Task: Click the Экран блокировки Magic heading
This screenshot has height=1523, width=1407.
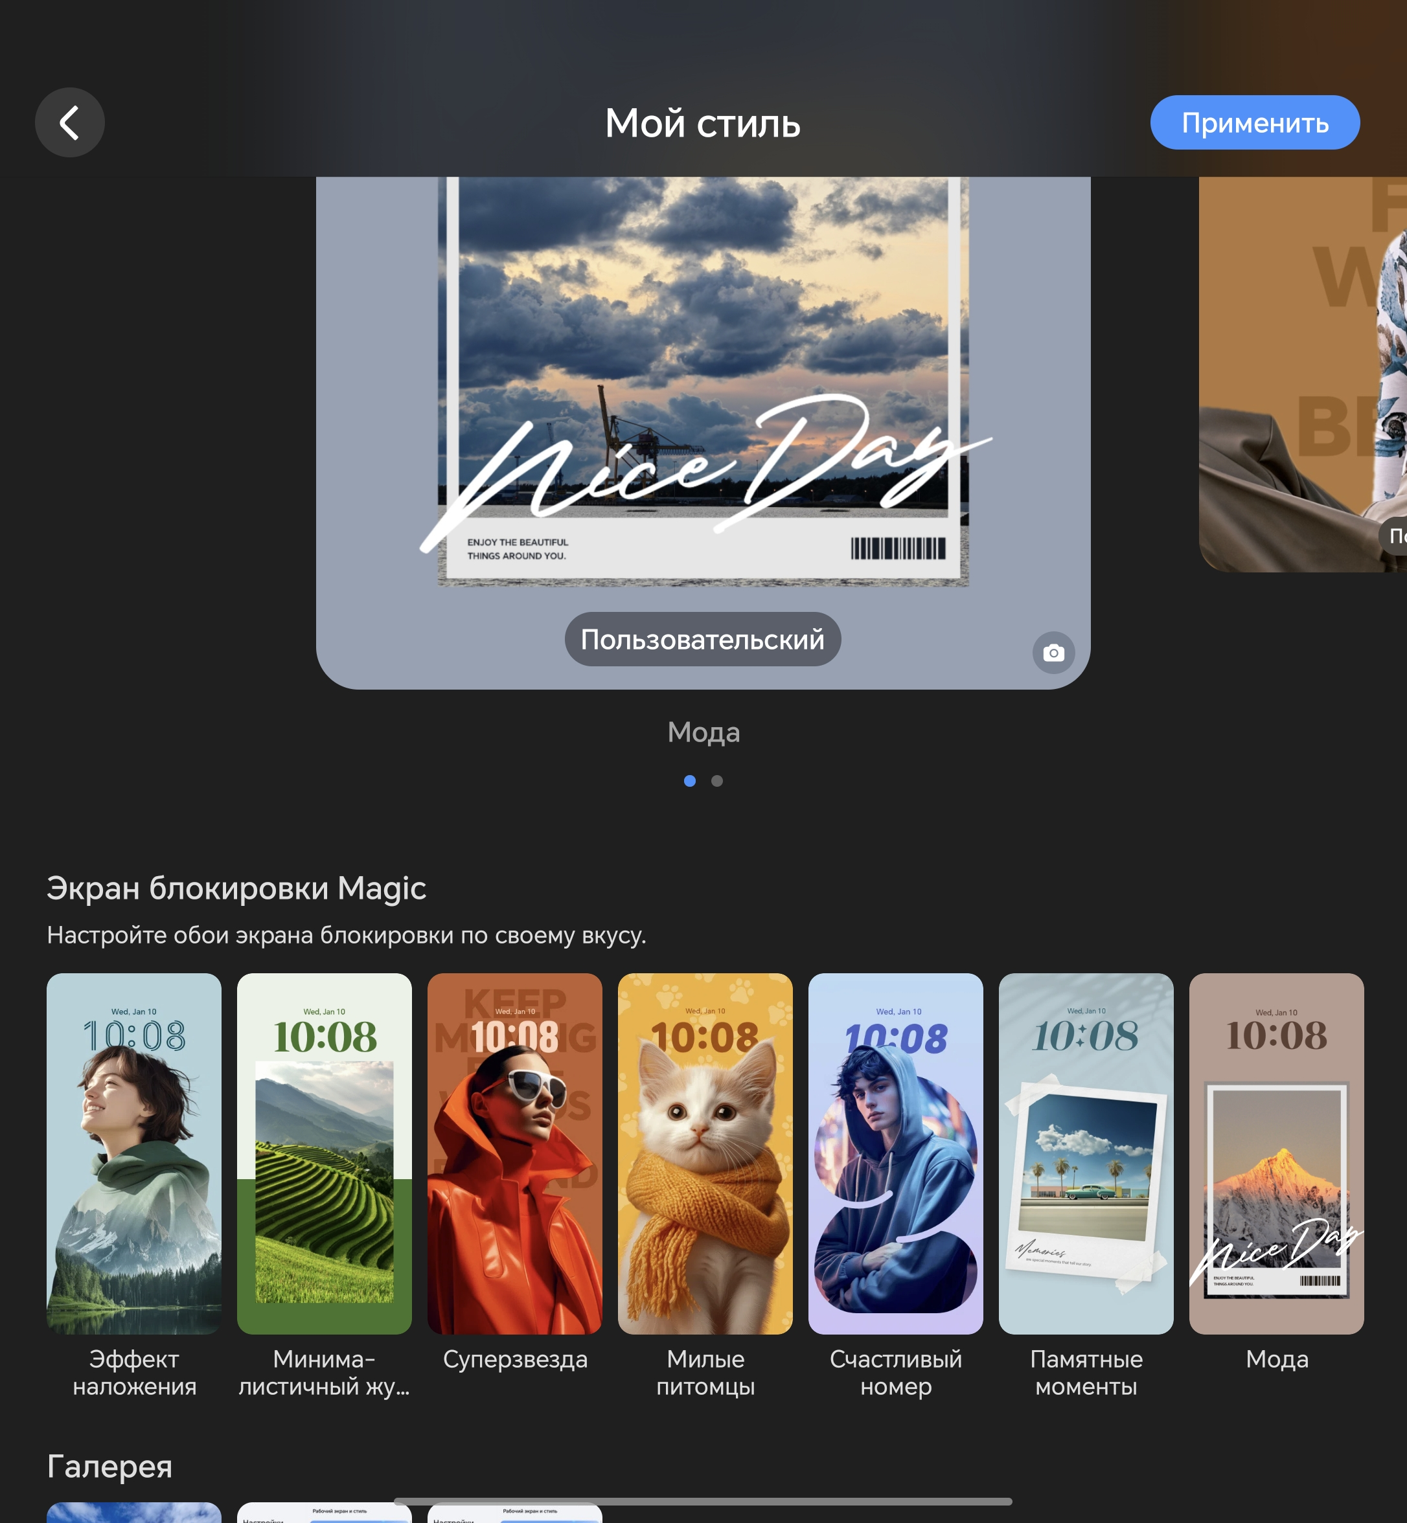Action: [x=236, y=888]
